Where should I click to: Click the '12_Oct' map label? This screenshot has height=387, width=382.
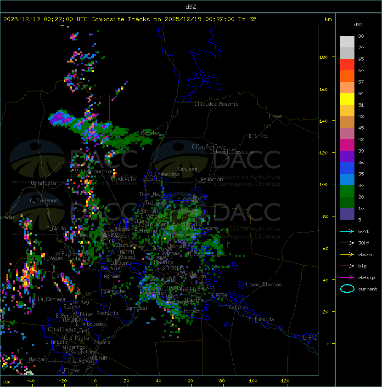pos(207,287)
